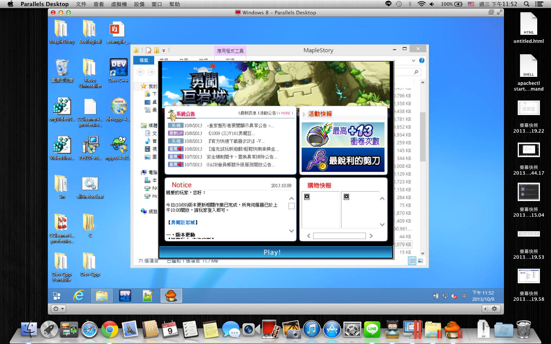Select the favorites star item in the Explorer sidebar
551x344 pixels.
[149, 86]
